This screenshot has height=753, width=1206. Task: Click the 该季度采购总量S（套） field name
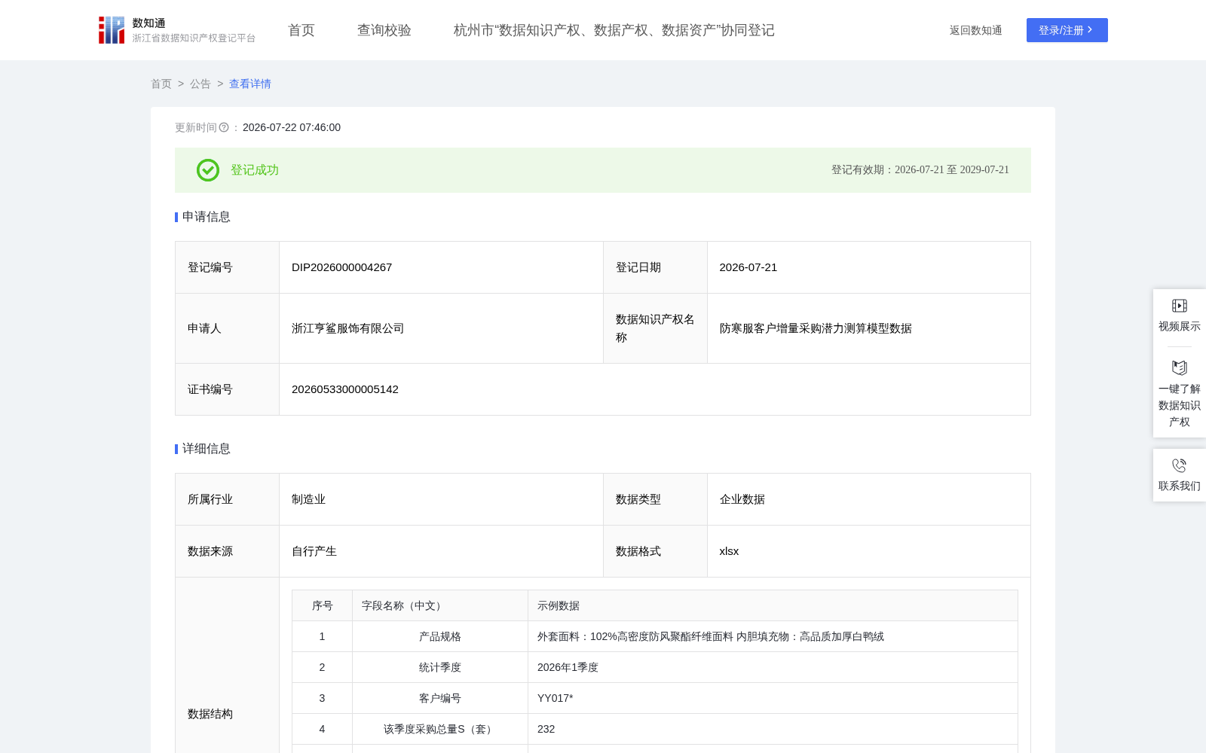(440, 729)
